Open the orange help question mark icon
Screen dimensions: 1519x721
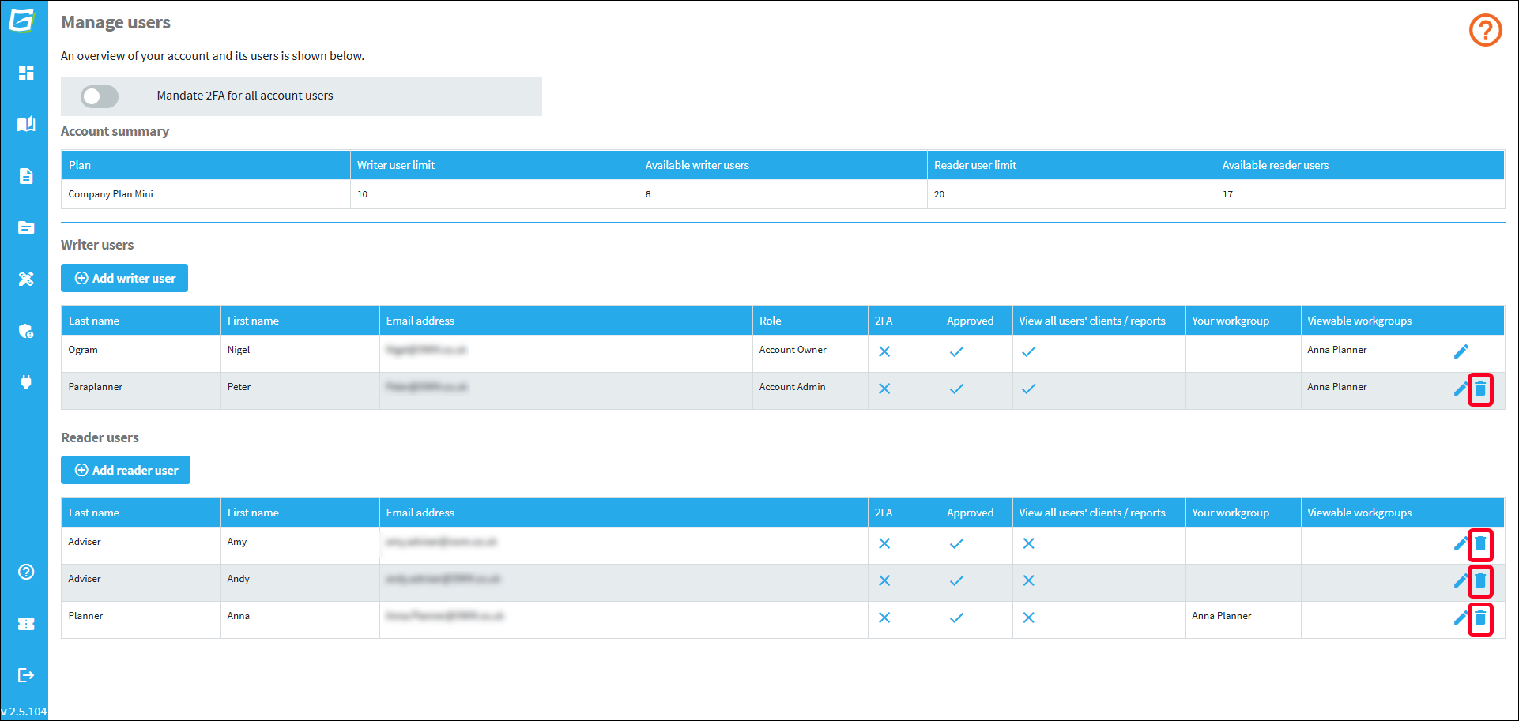tap(1486, 31)
